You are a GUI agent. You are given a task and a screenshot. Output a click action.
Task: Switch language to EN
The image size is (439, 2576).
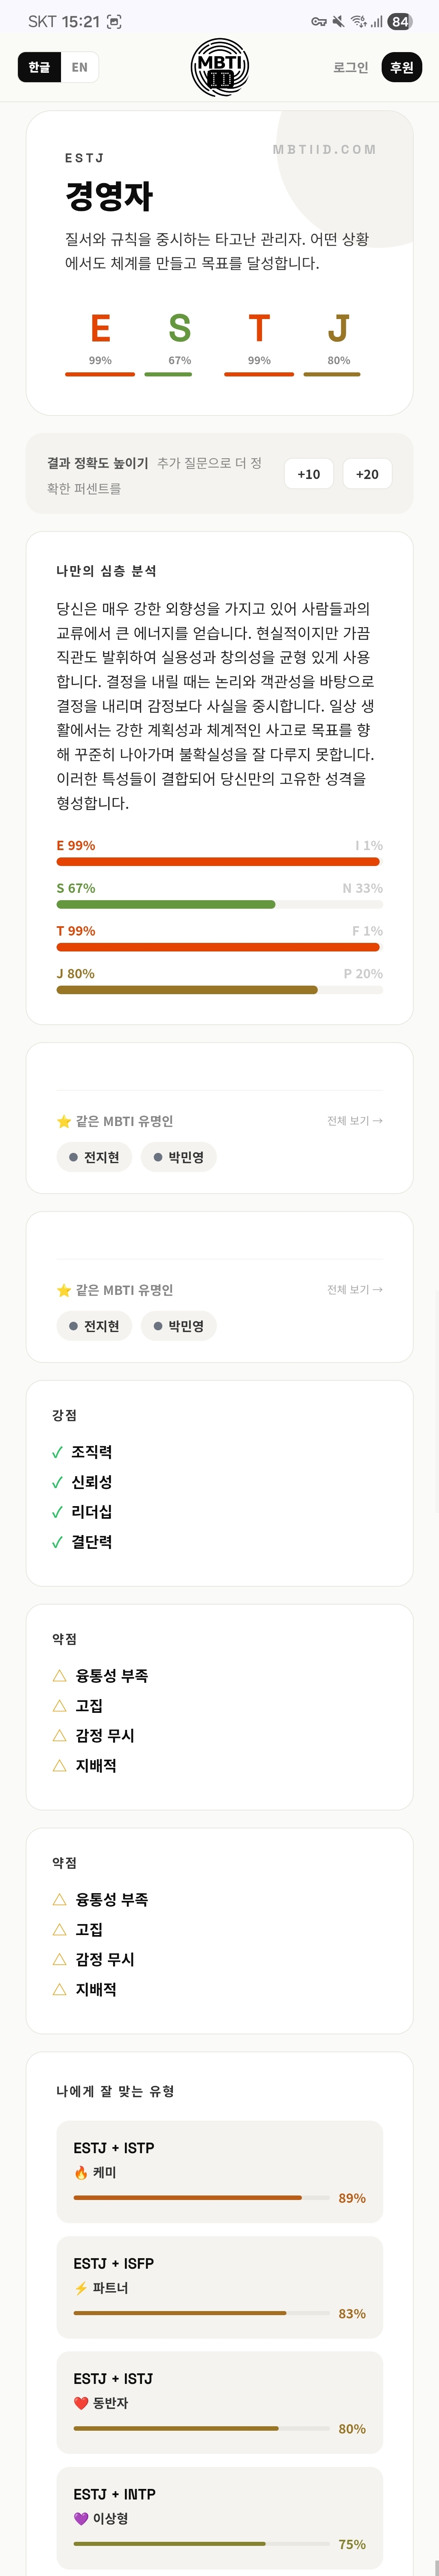click(x=80, y=67)
